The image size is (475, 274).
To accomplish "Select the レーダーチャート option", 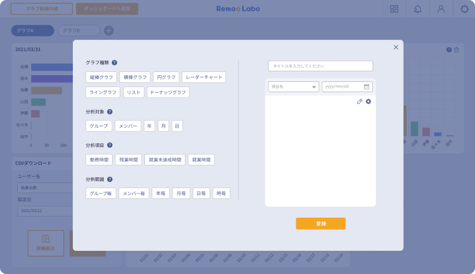I will [x=204, y=77].
